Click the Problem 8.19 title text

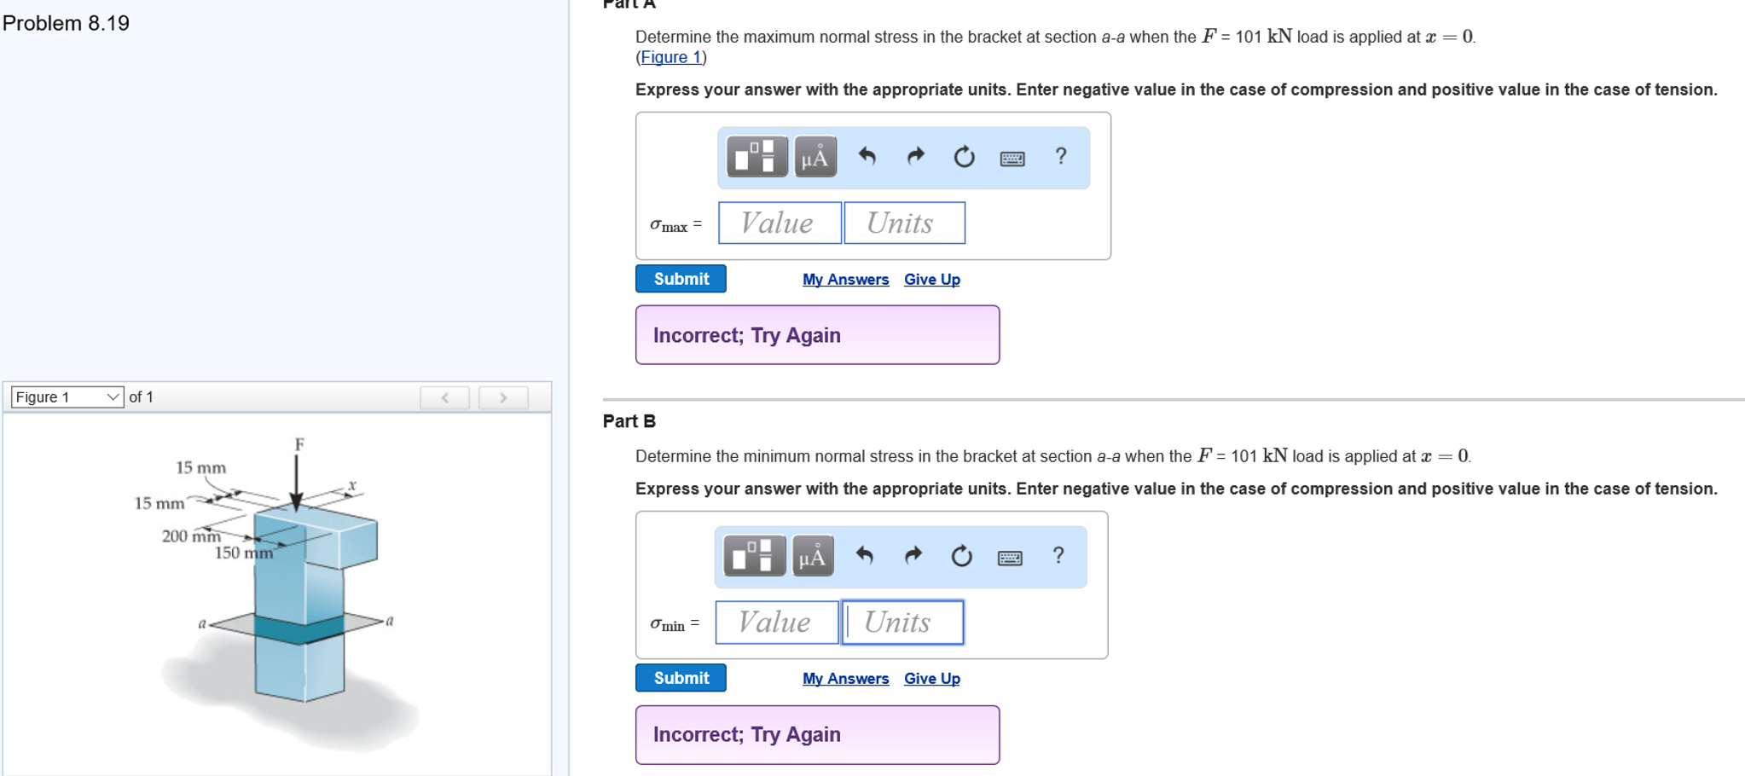pos(66,23)
